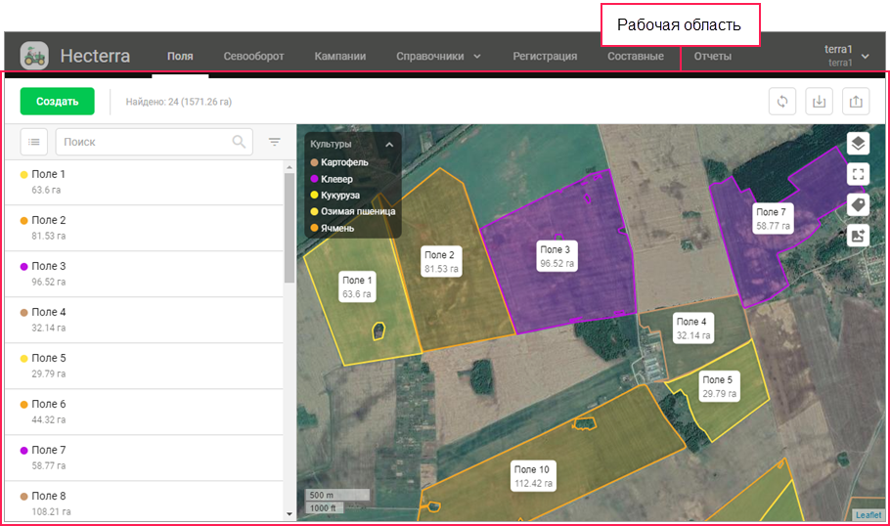Image resolution: width=890 pixels, height=526 pixels.
Task: Click the Leaflet attribution link
Action: 868,515
